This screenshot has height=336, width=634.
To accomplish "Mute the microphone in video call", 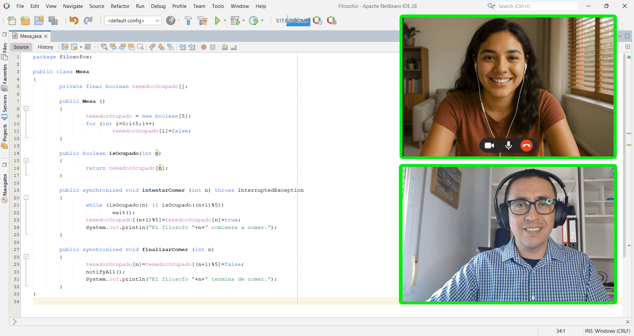I will (509, 146).
